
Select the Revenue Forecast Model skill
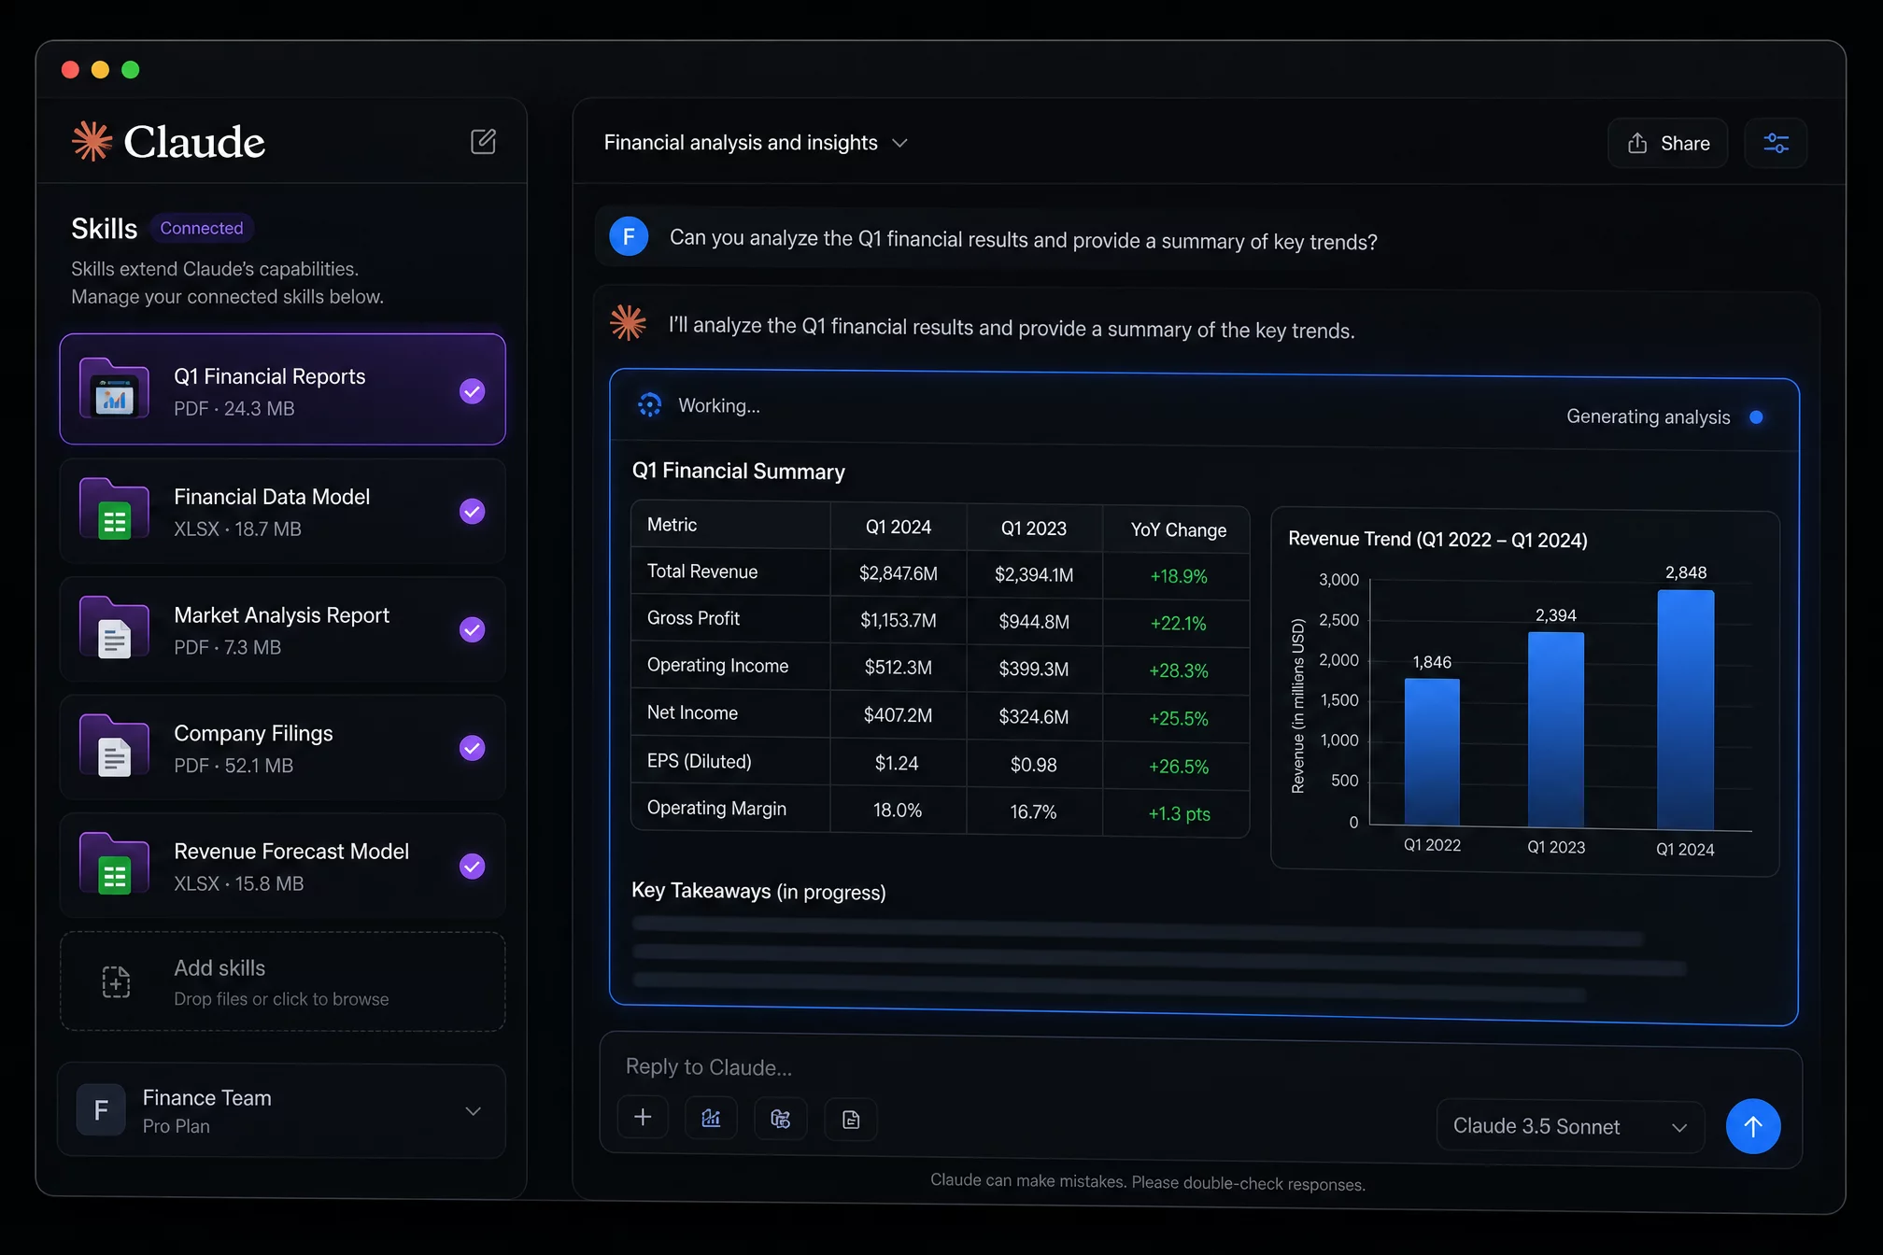click(x=282, y=866)
